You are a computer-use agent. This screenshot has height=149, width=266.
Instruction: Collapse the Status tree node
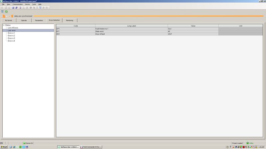[4, 25]
